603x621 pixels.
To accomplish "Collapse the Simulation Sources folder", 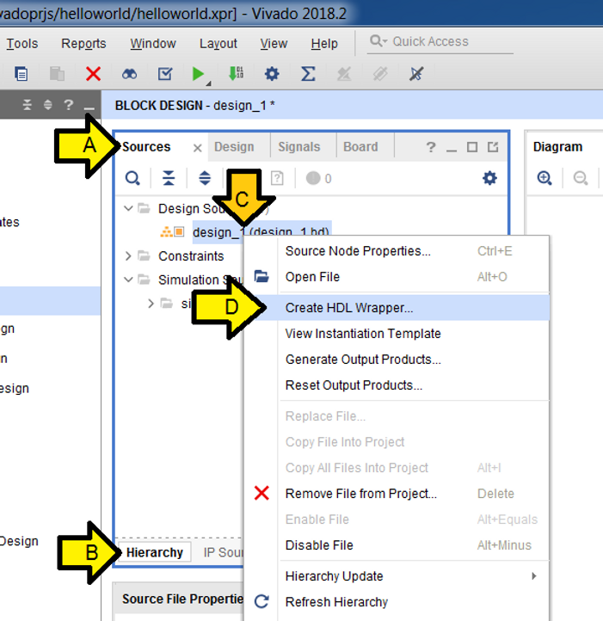I will pos(128,280).
